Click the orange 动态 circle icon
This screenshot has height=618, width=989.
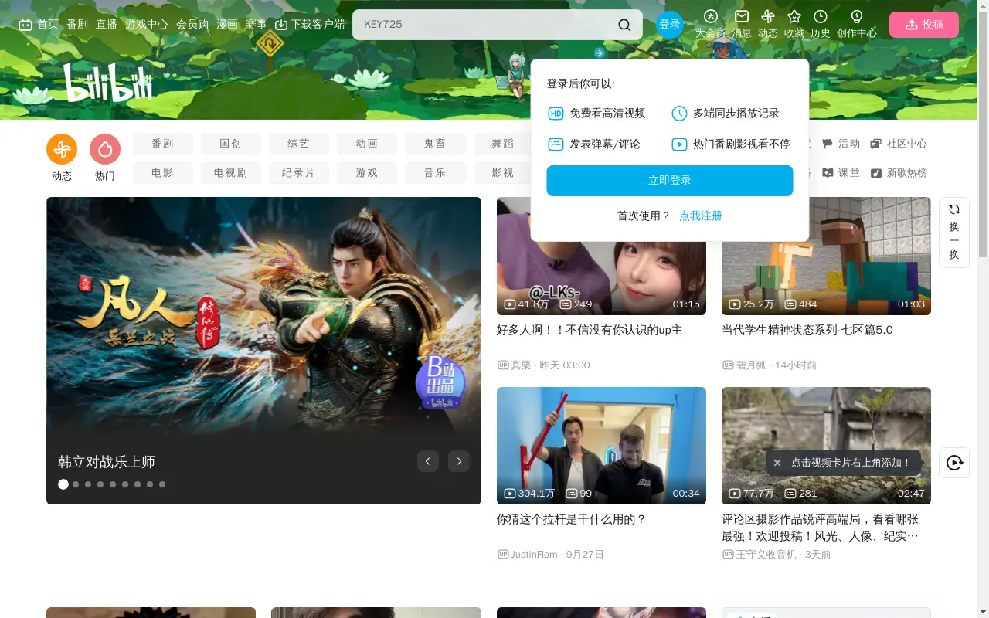coord(62,149)
